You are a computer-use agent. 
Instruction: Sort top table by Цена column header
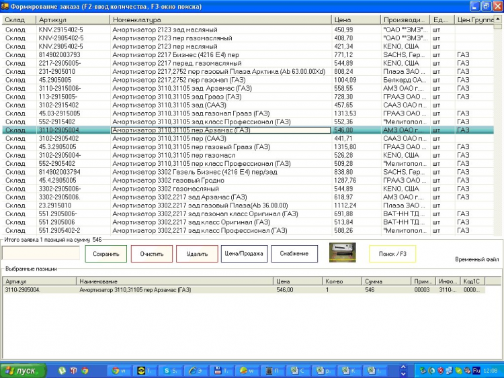pos(355,20)
